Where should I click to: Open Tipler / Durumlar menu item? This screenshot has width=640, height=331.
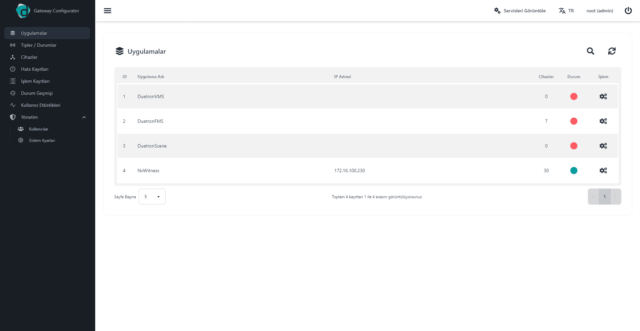click(x=38, y=45)
